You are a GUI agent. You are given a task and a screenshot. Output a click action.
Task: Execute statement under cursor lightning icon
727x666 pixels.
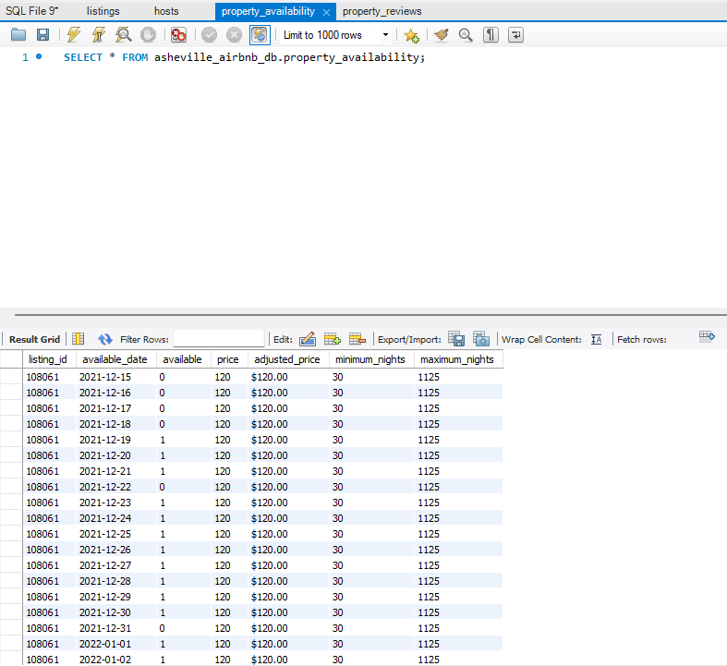[98, 35]
